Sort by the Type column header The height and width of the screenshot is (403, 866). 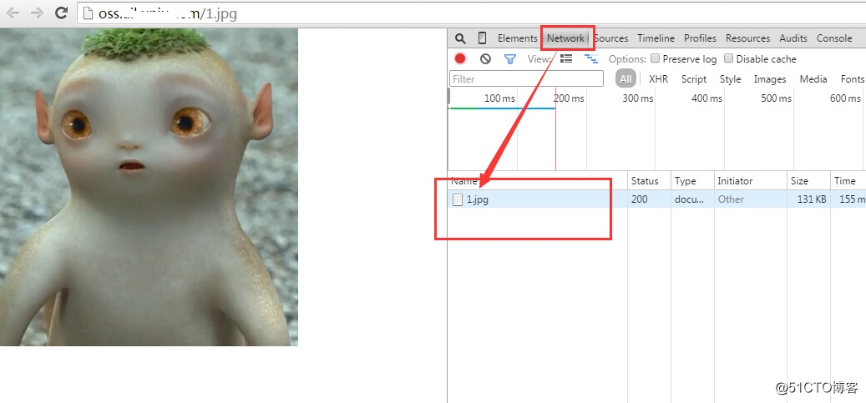coord(692,180)
